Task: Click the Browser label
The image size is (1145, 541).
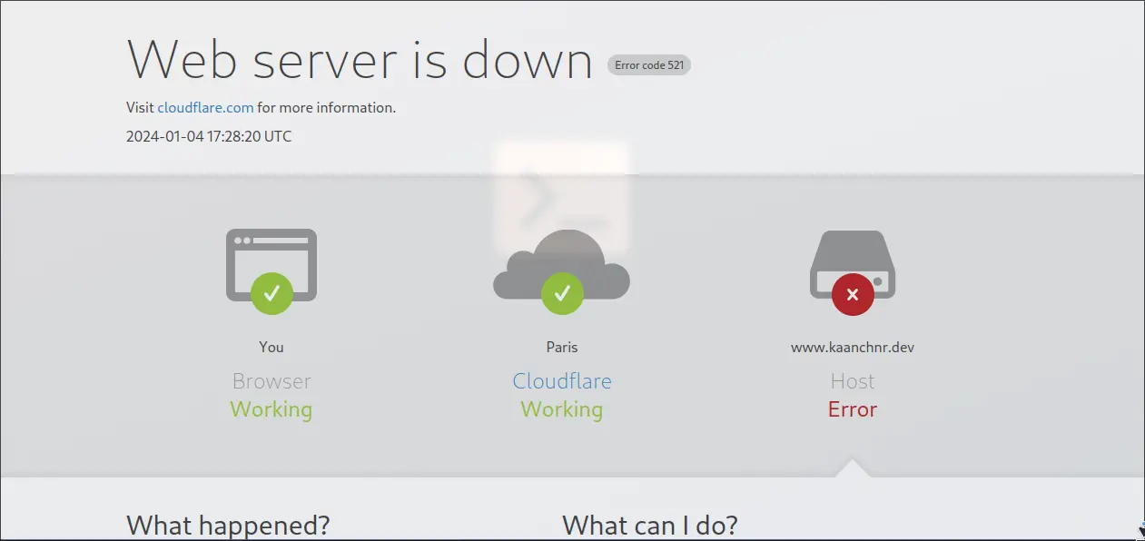Action: tap(271, 381)
